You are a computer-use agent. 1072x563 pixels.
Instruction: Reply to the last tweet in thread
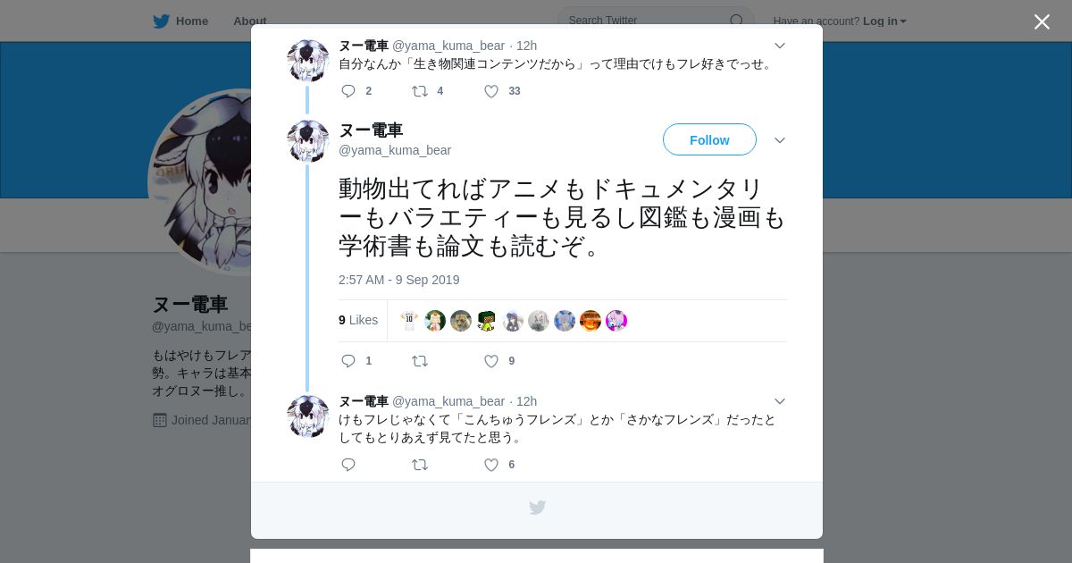click(x=348, y=465)
